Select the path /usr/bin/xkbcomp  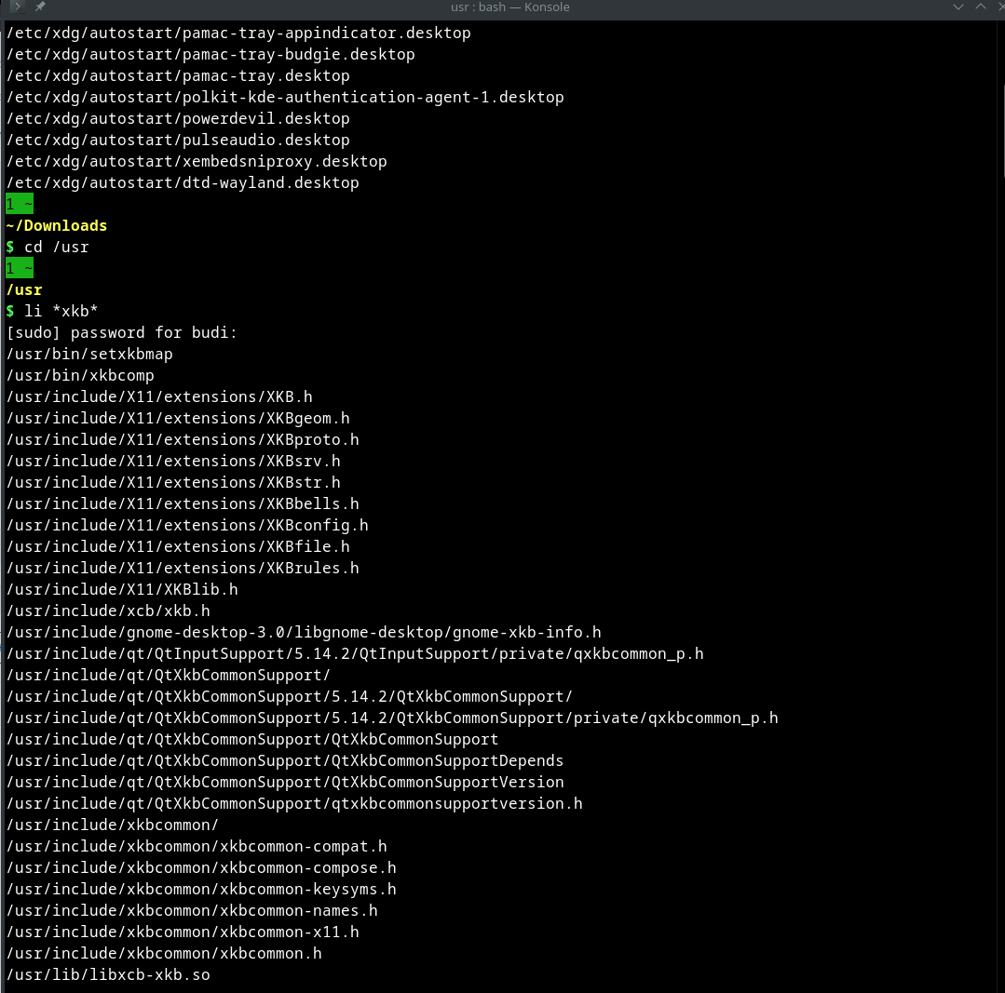click(x=81, y=375)
